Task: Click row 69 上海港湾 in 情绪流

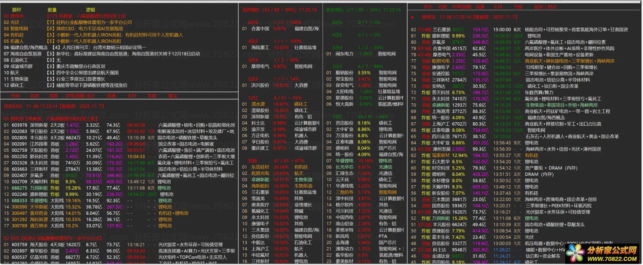Action: [511, 112]
